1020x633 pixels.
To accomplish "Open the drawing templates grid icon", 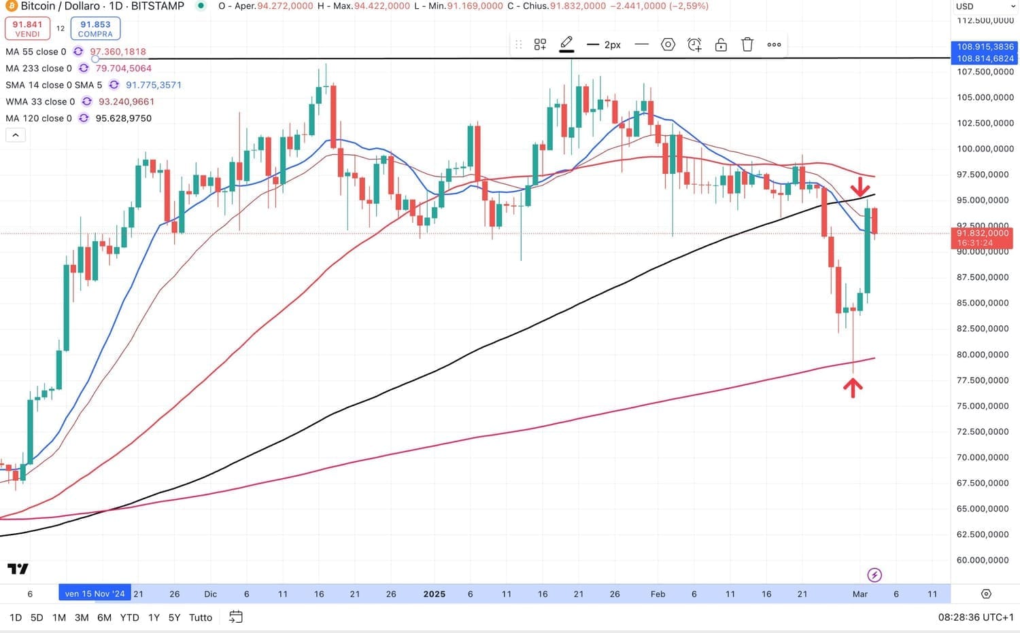I will pyautogui.click(x=540, y=45).
